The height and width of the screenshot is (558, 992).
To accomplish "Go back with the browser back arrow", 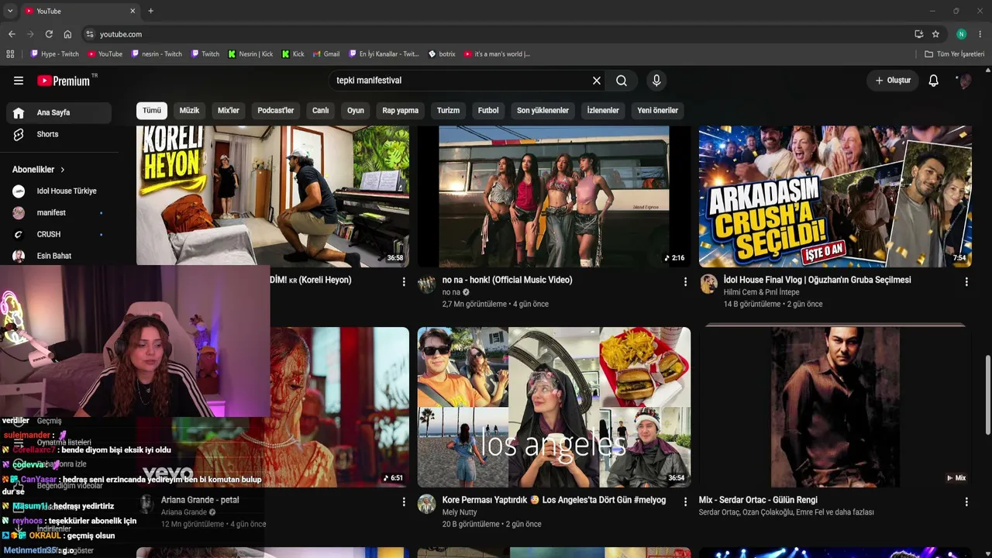I will [x=12, y=34].
